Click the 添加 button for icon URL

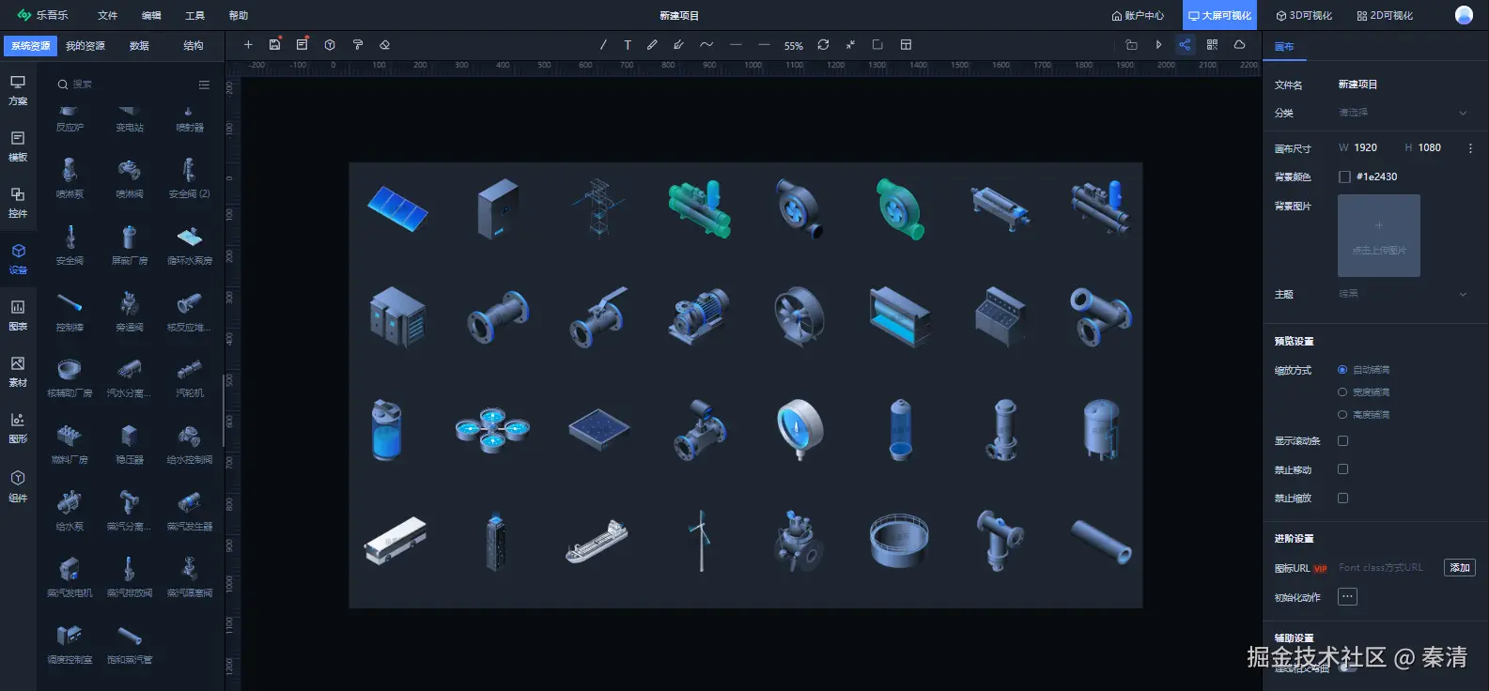1459,568
